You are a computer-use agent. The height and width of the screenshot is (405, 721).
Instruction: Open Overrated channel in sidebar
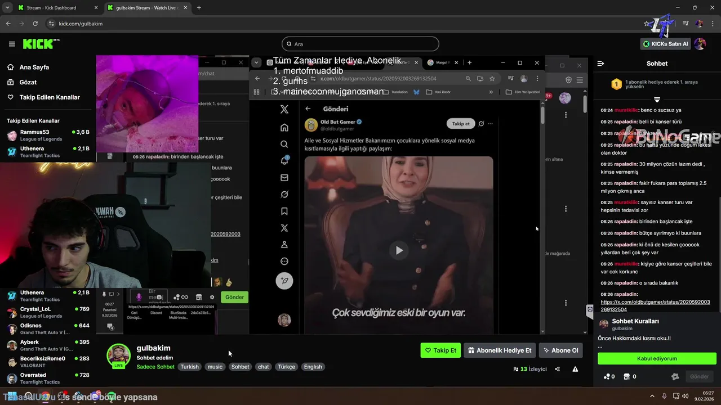(48, 378)
